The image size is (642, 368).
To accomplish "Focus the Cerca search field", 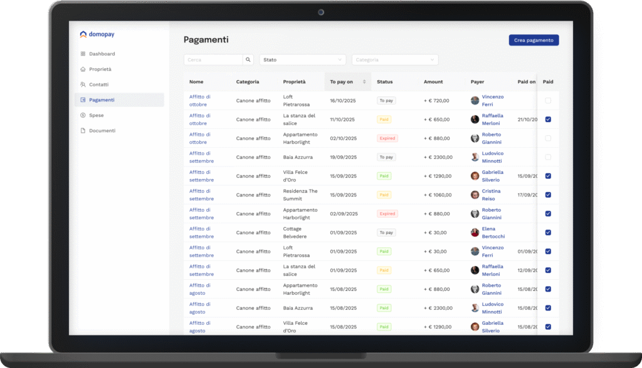I will pos(213,60).
